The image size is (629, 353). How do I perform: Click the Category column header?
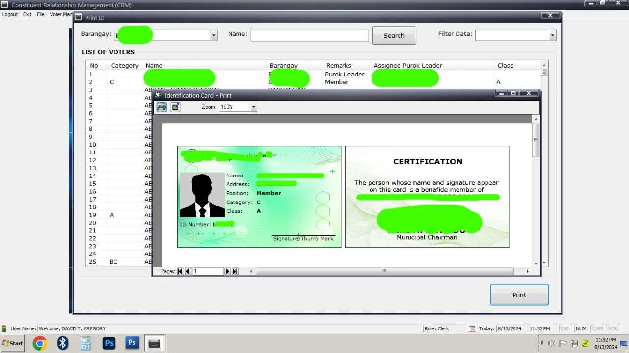click(124, 65)
